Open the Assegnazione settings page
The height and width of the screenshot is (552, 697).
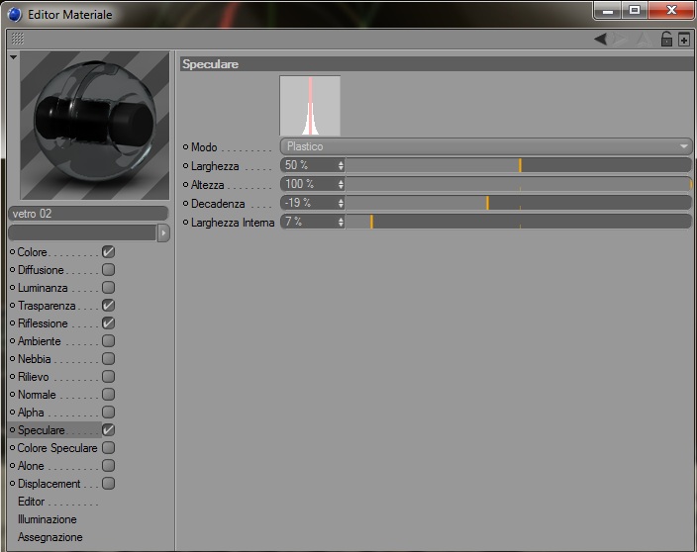50,537
